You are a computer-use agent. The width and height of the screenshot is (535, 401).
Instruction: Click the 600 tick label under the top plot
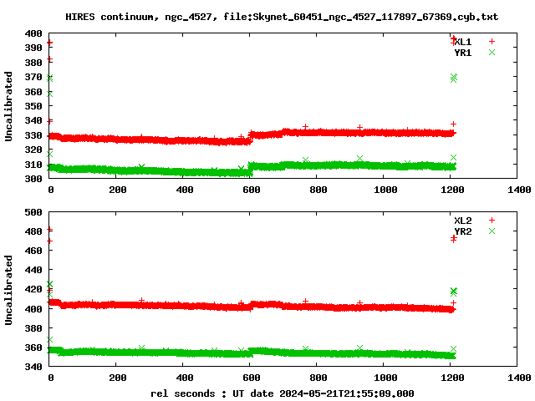(x=252, y=190)
